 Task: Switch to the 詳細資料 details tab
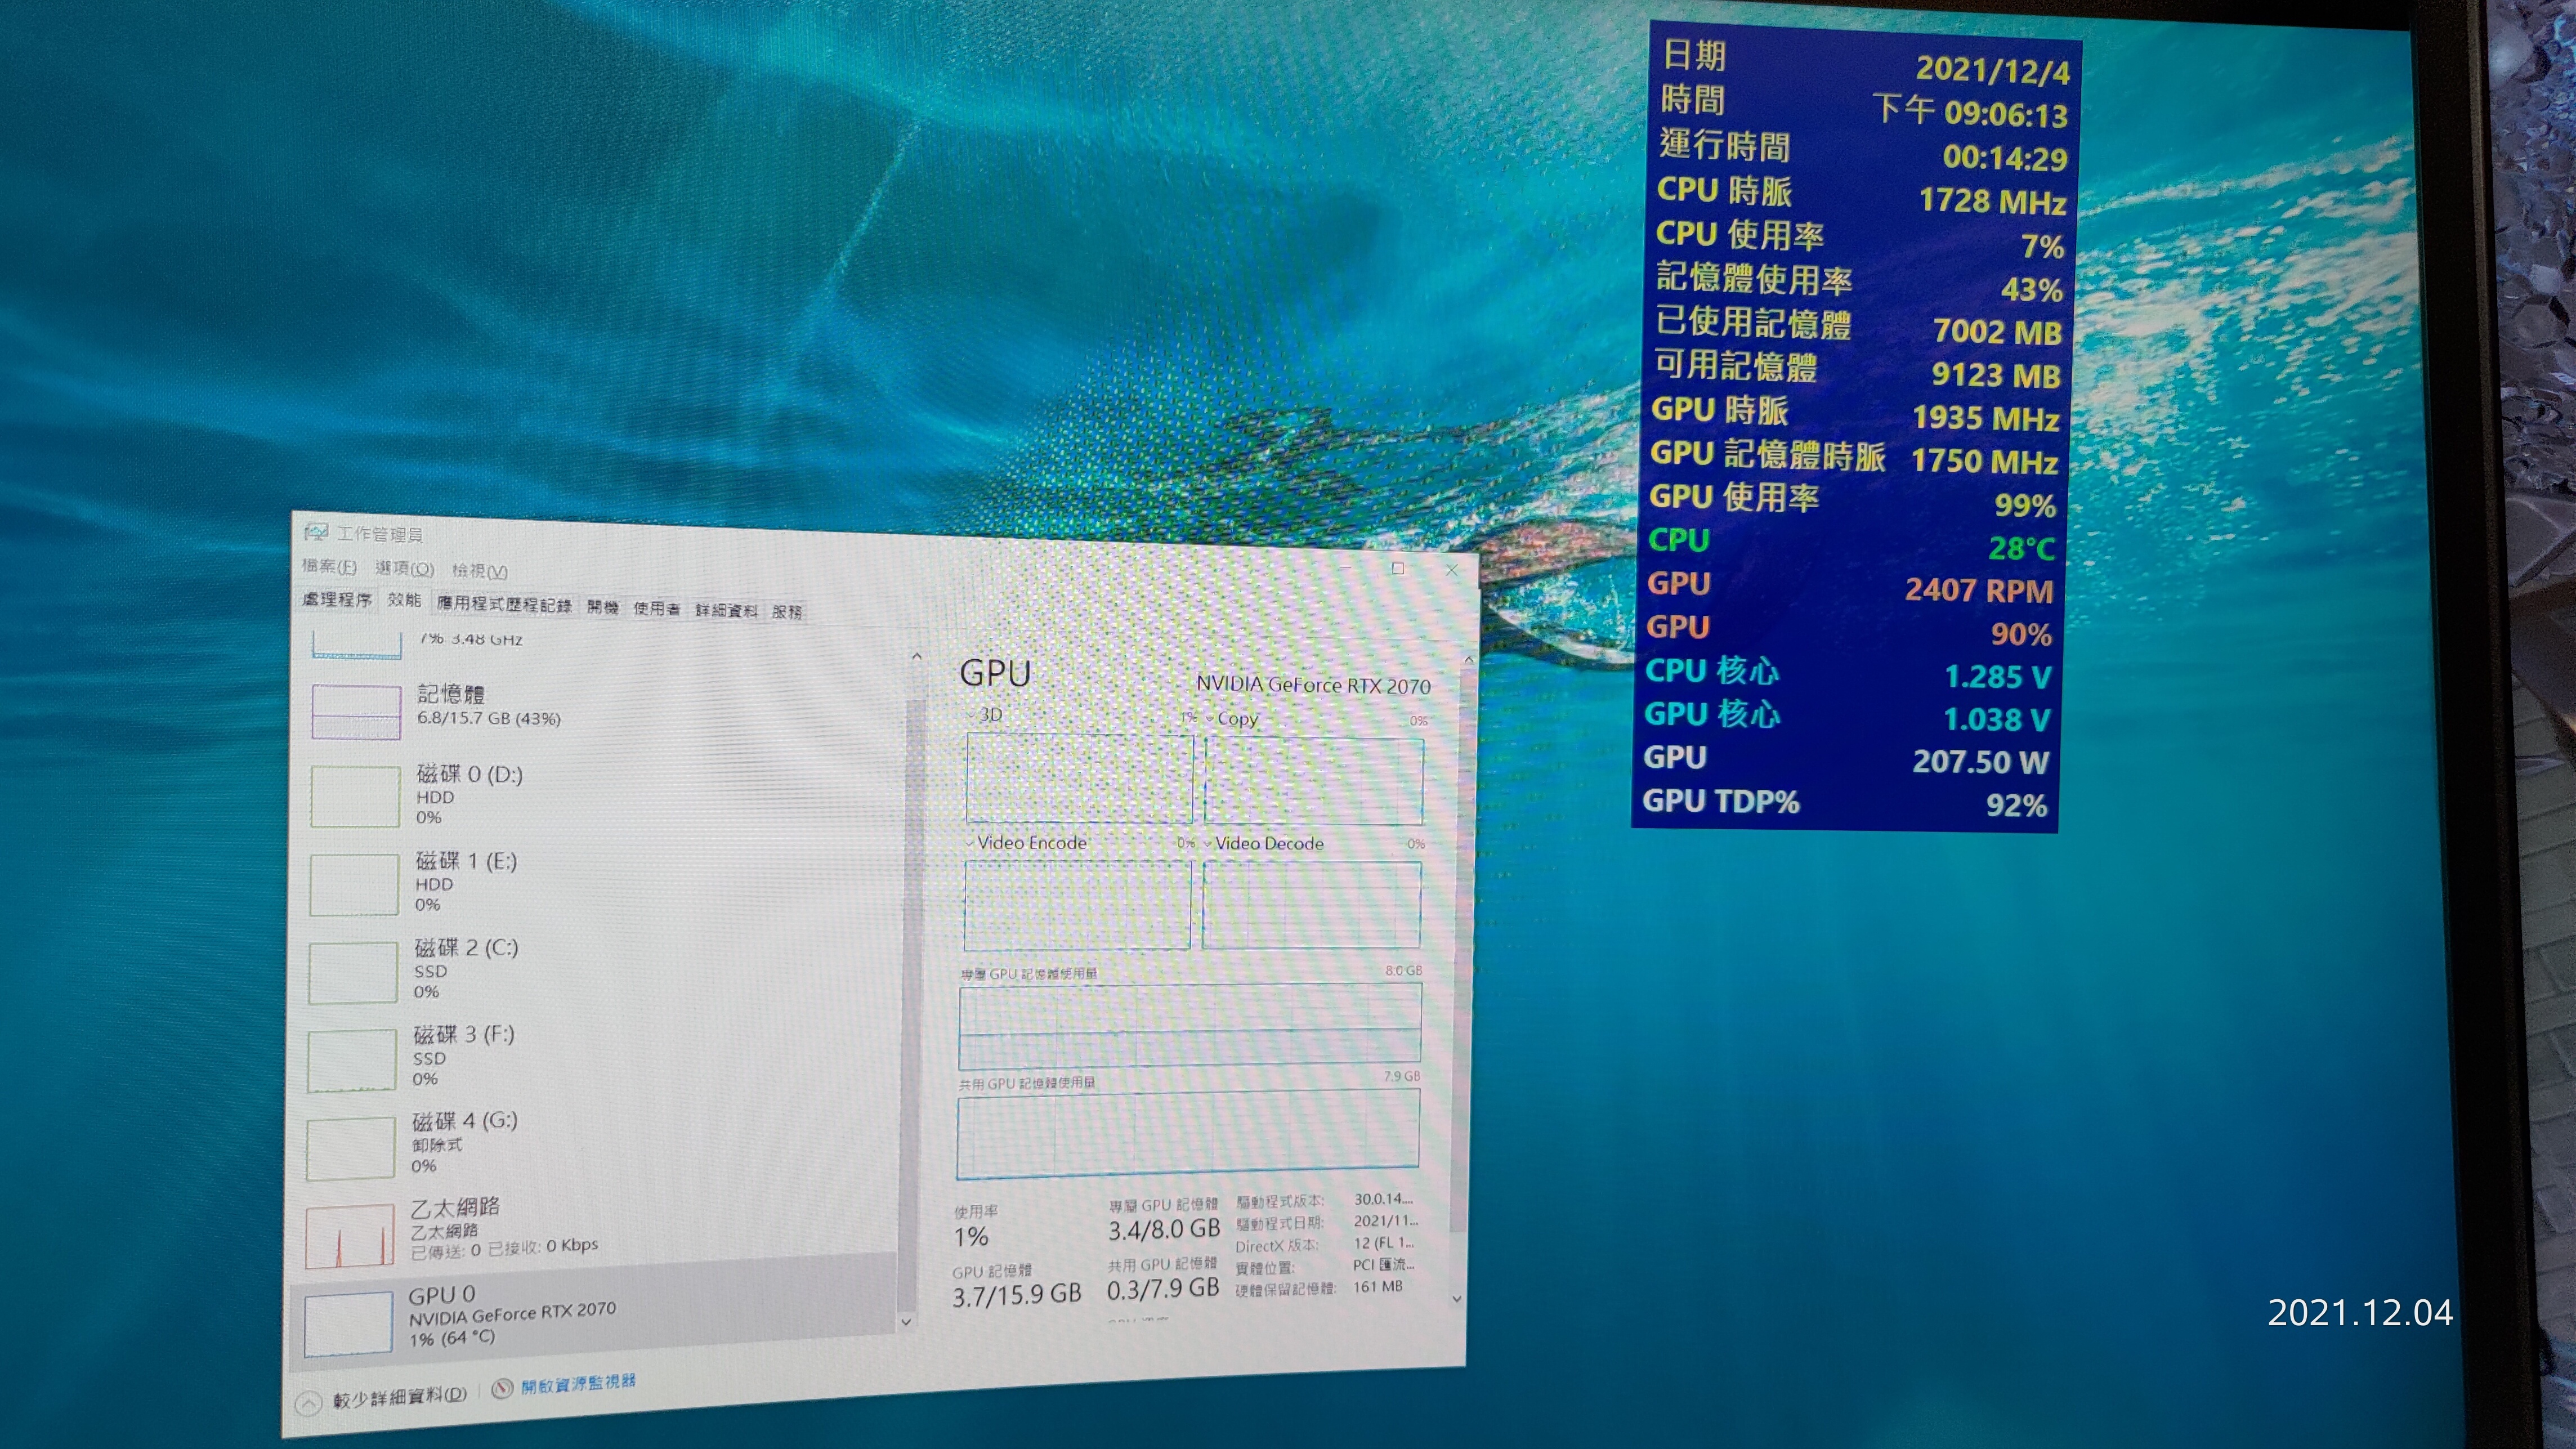[x=726, y=610]
